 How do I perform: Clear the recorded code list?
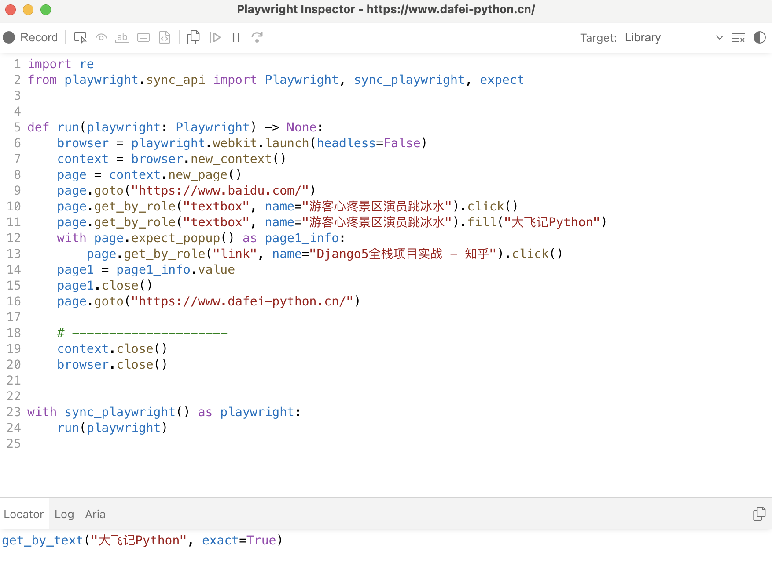[739, 37]
